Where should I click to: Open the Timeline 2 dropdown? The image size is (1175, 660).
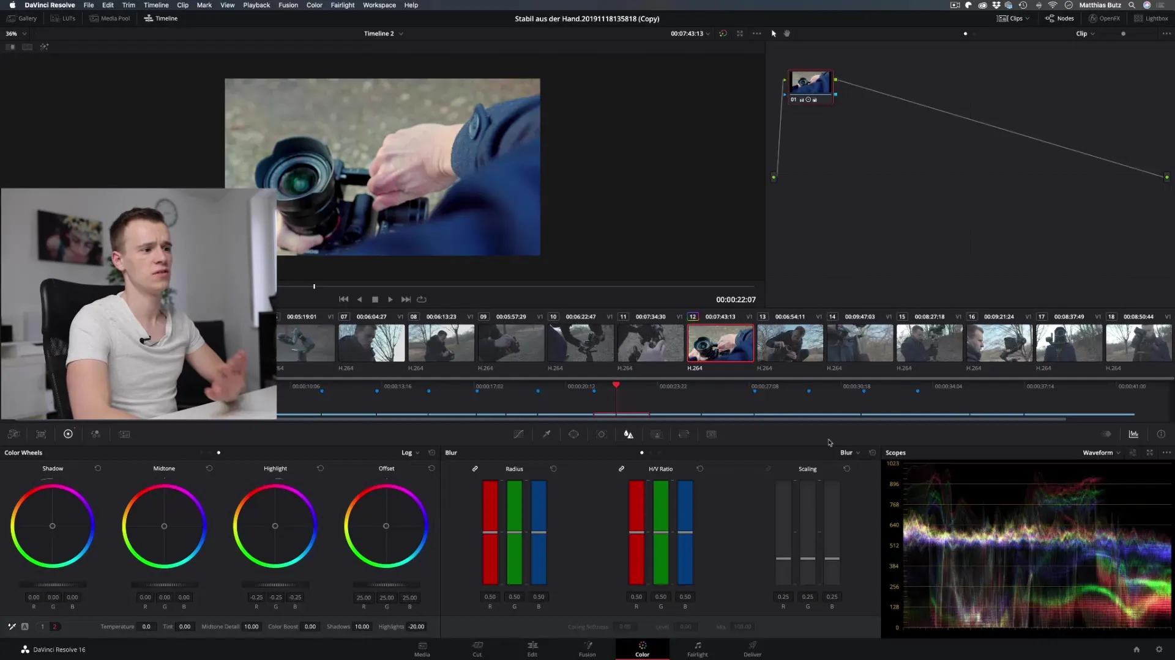(x=384, y=34)
